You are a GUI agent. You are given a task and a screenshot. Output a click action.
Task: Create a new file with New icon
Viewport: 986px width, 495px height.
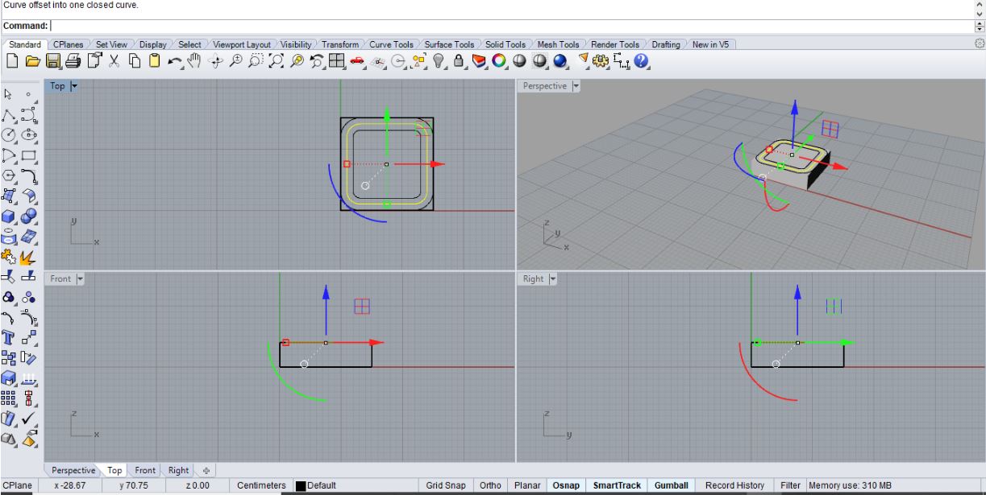pos(14,60)
